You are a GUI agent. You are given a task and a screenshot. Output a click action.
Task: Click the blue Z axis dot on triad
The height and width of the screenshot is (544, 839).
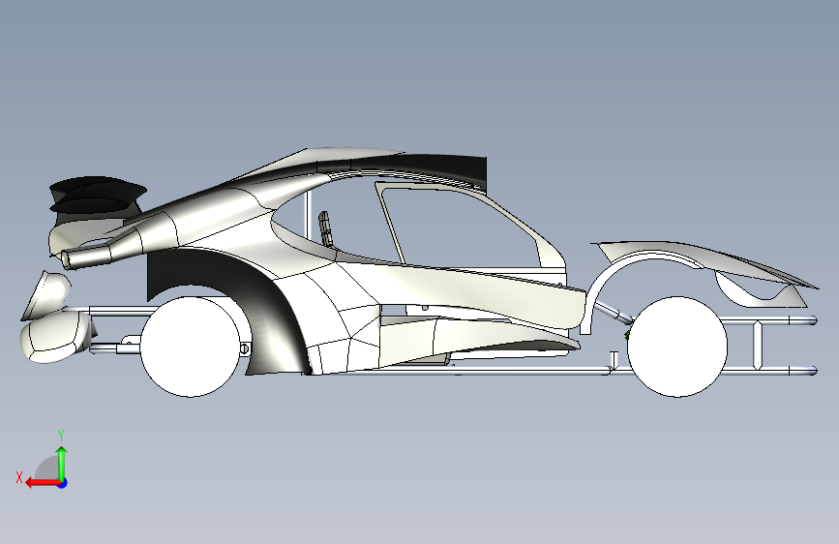[63, 483]
